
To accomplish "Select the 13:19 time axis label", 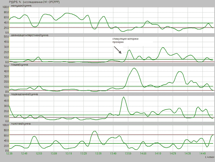I will click(x=68, y=153).
